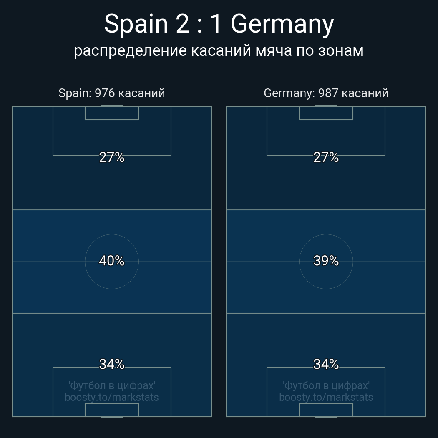Click the top six-yard box on Germany pitch
The height and width of the screenshot is (438, 438).
pos(326,113)
